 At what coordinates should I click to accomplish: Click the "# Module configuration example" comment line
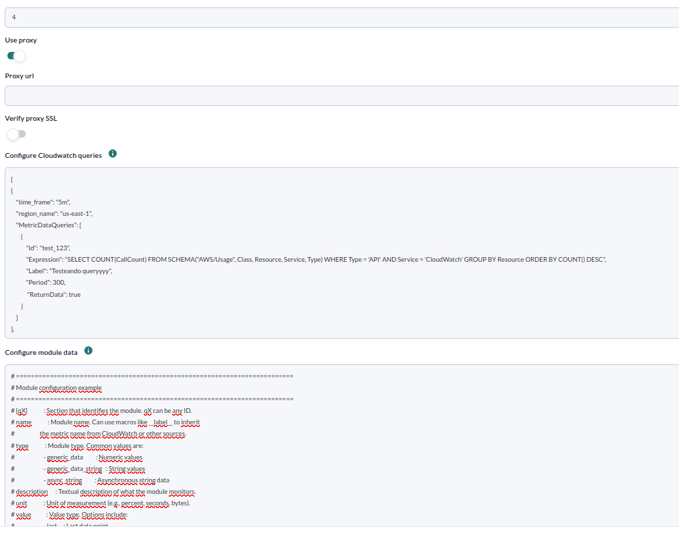(56, 388)
